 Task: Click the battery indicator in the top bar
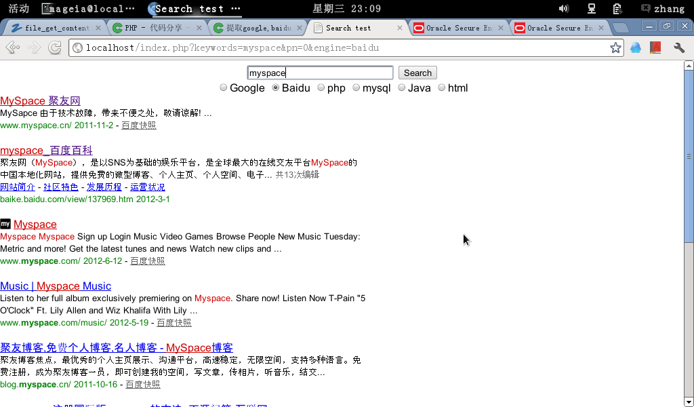(x=617, y=9)
